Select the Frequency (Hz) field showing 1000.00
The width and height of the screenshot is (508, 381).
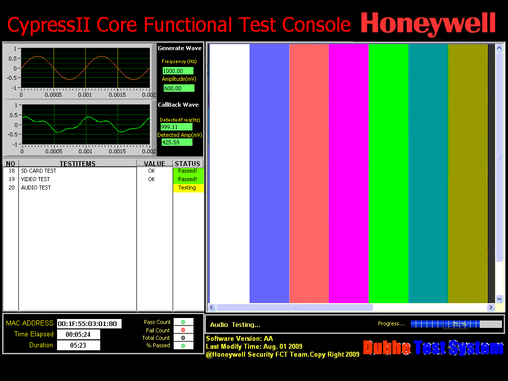[178, 71]
